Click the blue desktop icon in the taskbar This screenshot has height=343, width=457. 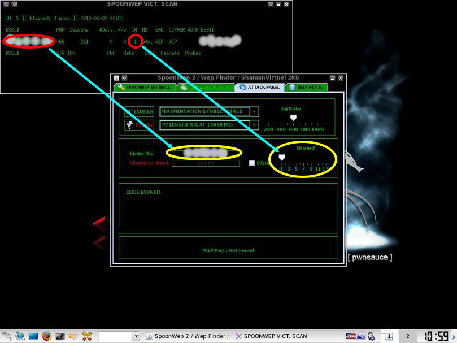click(x=33, y=336)
